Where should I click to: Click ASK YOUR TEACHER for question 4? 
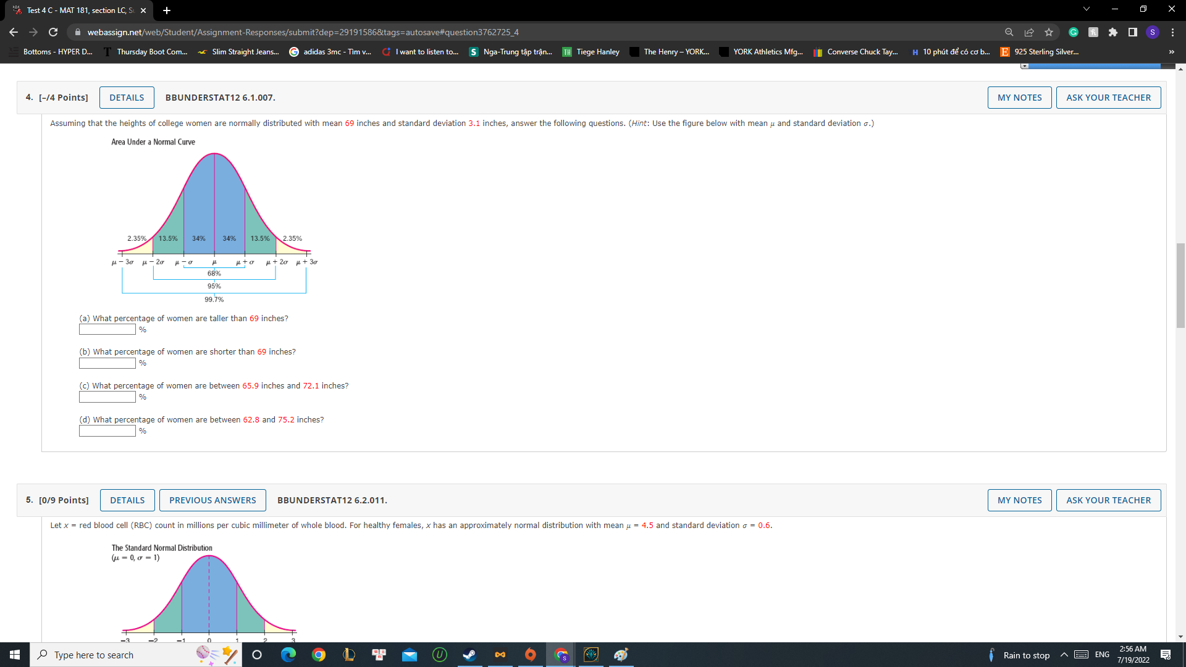[1108, 98]
